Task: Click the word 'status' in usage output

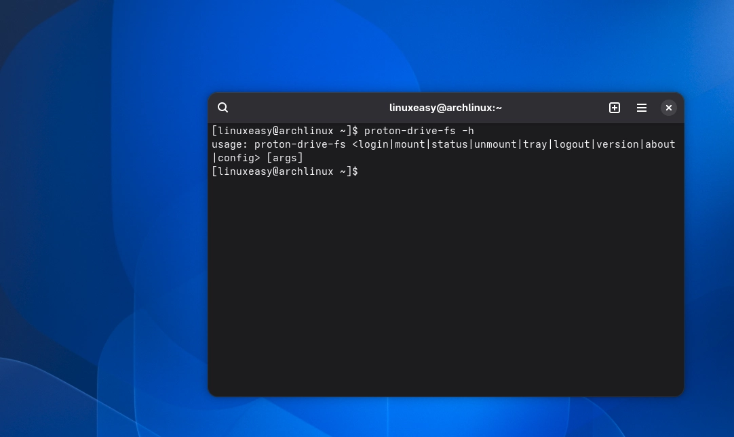Action: (x=449, y=144)
